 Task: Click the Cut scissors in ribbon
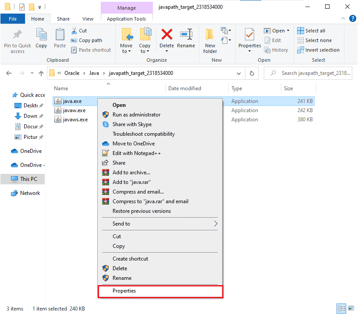point(74,31)
